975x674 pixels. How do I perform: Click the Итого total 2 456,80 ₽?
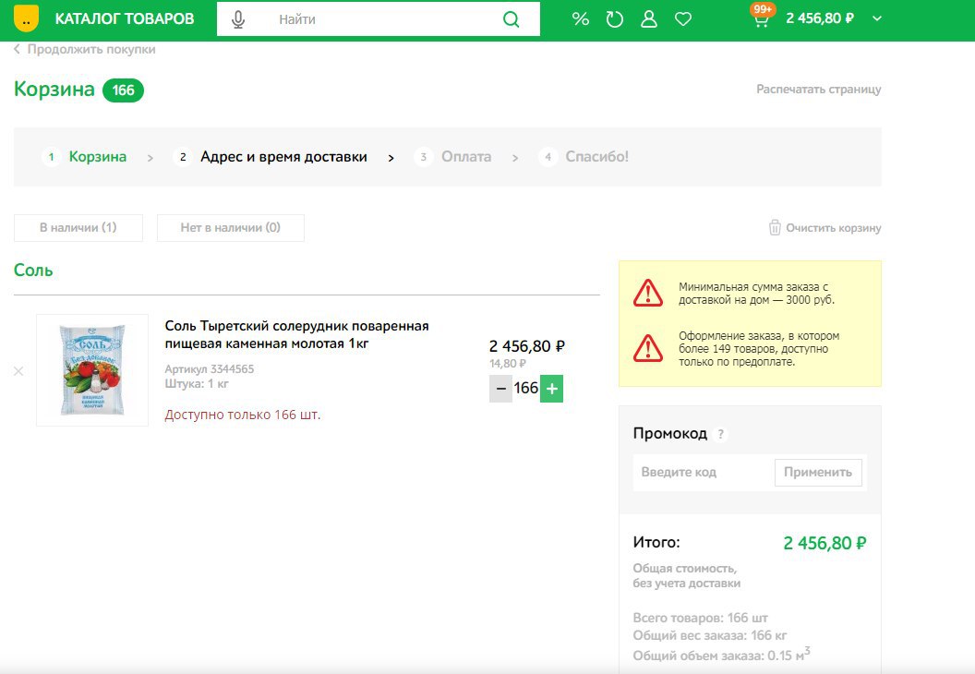click(x=825, y=544)
